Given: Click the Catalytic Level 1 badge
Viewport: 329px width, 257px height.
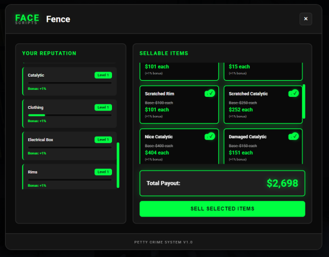Looking at the screenshot, I should pos(103,75).
